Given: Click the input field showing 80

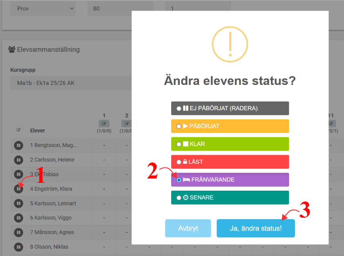Looking at the screenshot, I should coord(120,8).
